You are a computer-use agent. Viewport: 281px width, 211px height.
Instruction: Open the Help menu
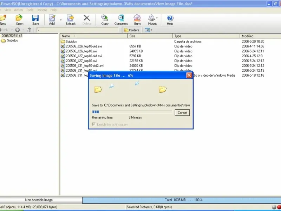coord(53,10)
